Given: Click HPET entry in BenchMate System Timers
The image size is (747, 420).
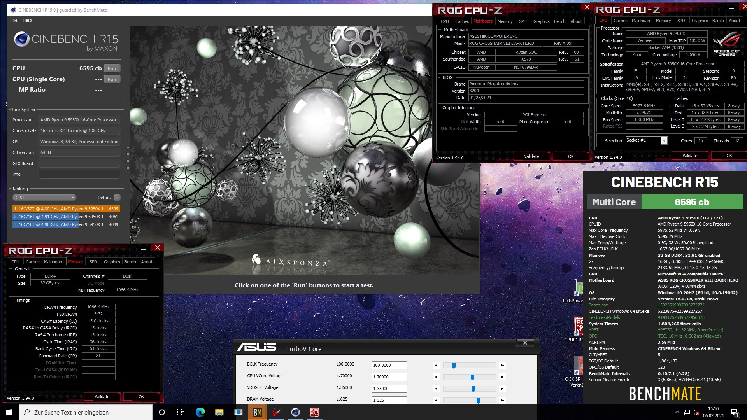Looking at the screenshot, I should (593, 330).
